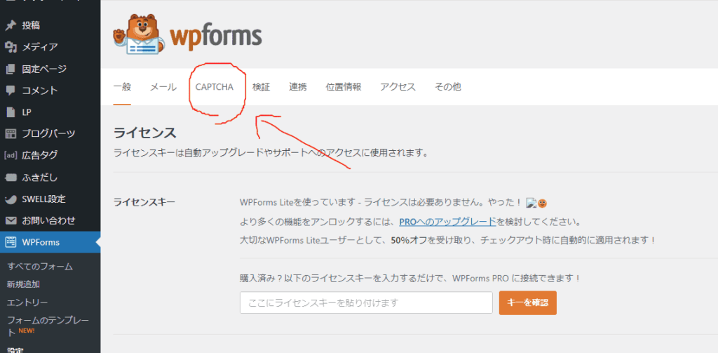Switch to the 検証 tab
The image size is (718, 353).
pyautogui.click(x=261, y=87)
